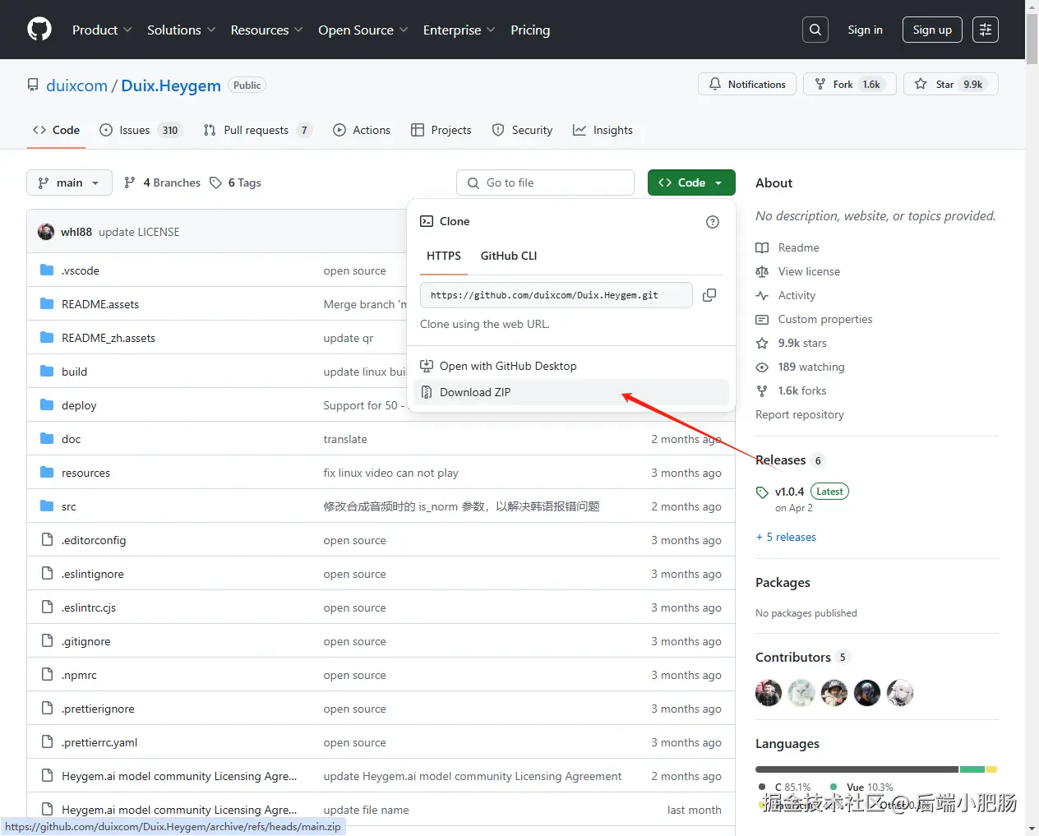Image resolution: width=1039 pixels, height=836 pixels.
Task: Click the tag icon next to v1.0.4
Action: coord(762,492)
